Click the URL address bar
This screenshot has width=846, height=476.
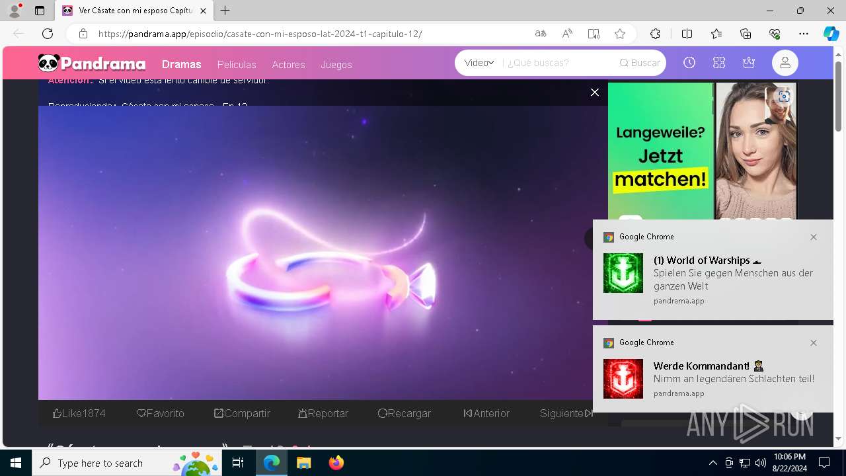[x=311, y=34]
